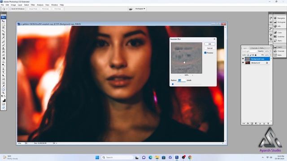Image resolution: width=287 pixels, height=161 pixels.
Task: Open the Filter menu
Action: (x=33, y=5)
